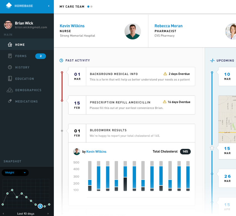Click the Upcoming section icon
236x216 pixels.
click(212, 60)
